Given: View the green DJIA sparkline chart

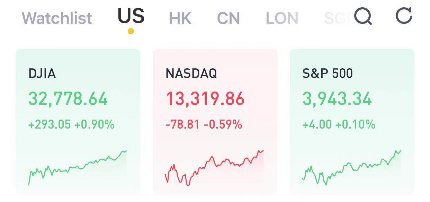Looking at the screenshot, I should (77, 168).
